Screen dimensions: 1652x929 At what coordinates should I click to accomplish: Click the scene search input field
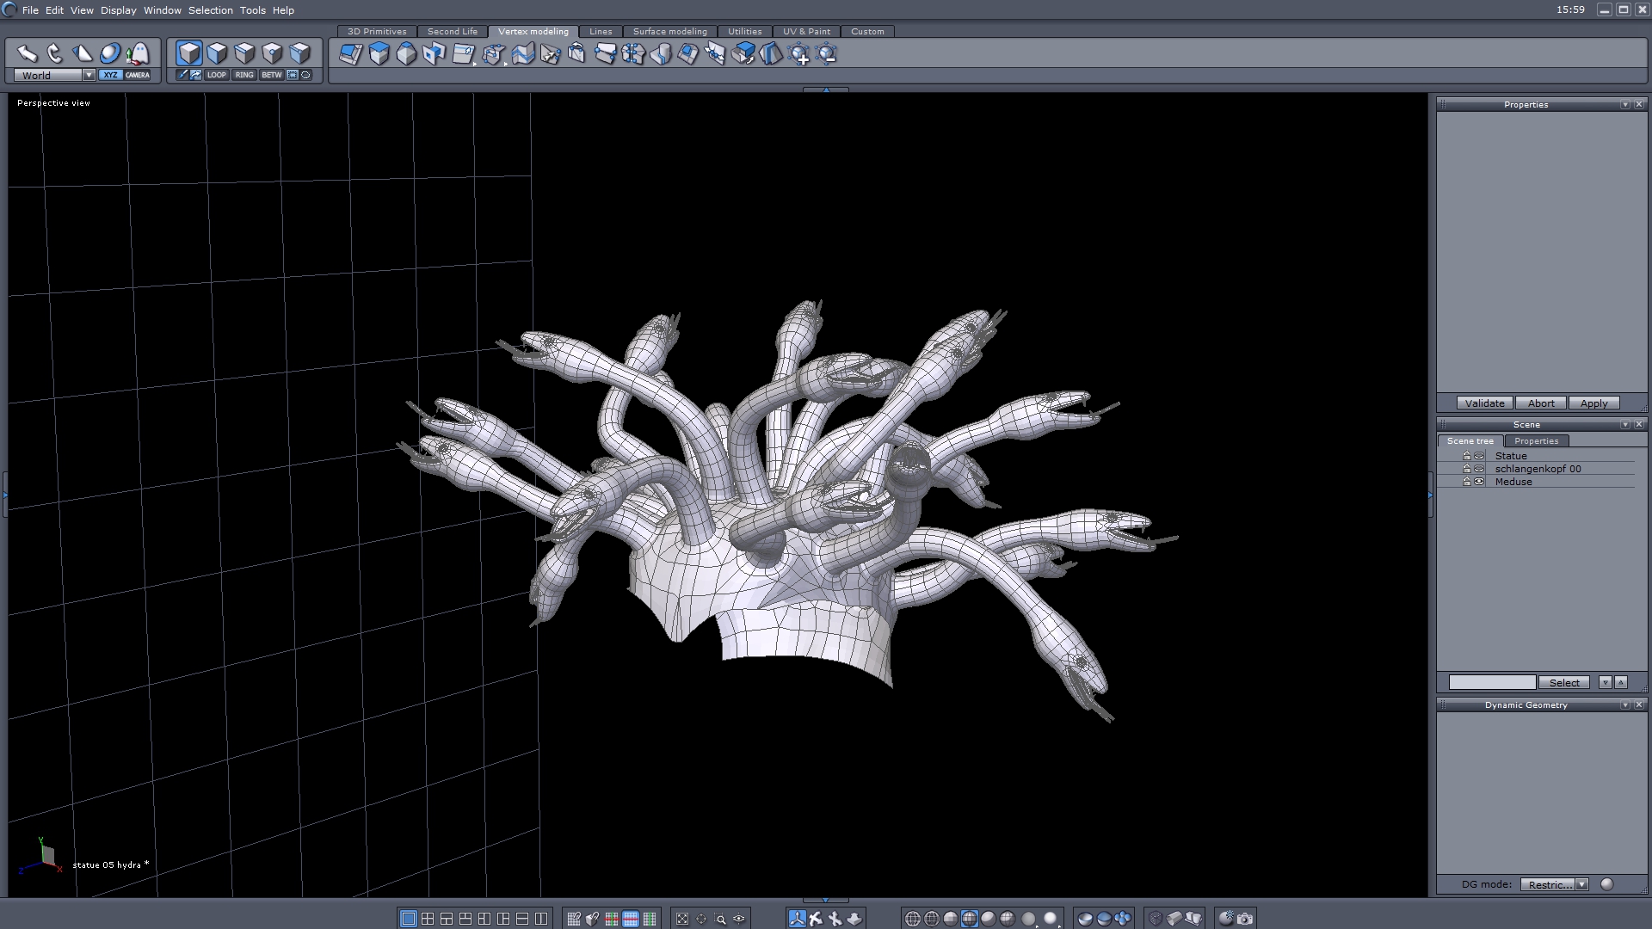[x=1492, y=682]
